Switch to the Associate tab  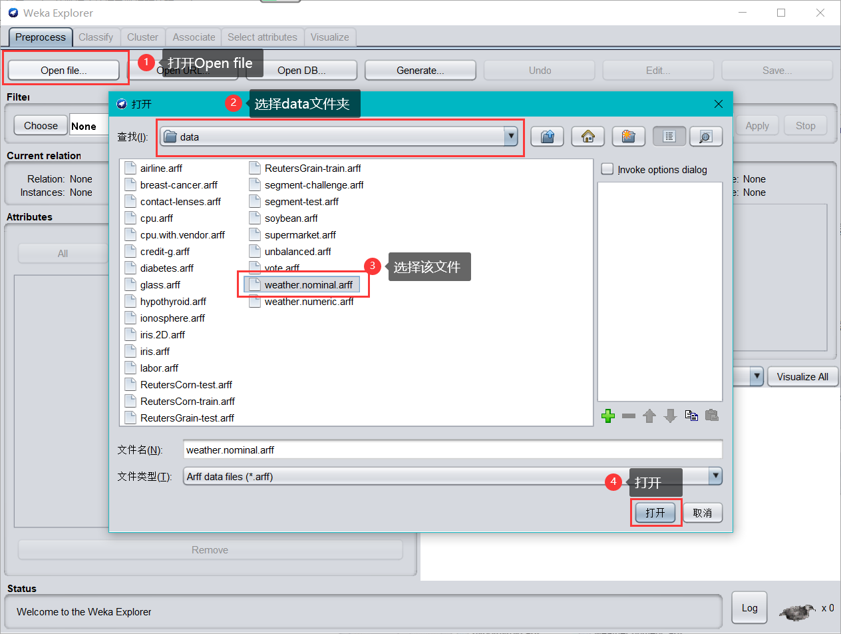coord(194,37)
